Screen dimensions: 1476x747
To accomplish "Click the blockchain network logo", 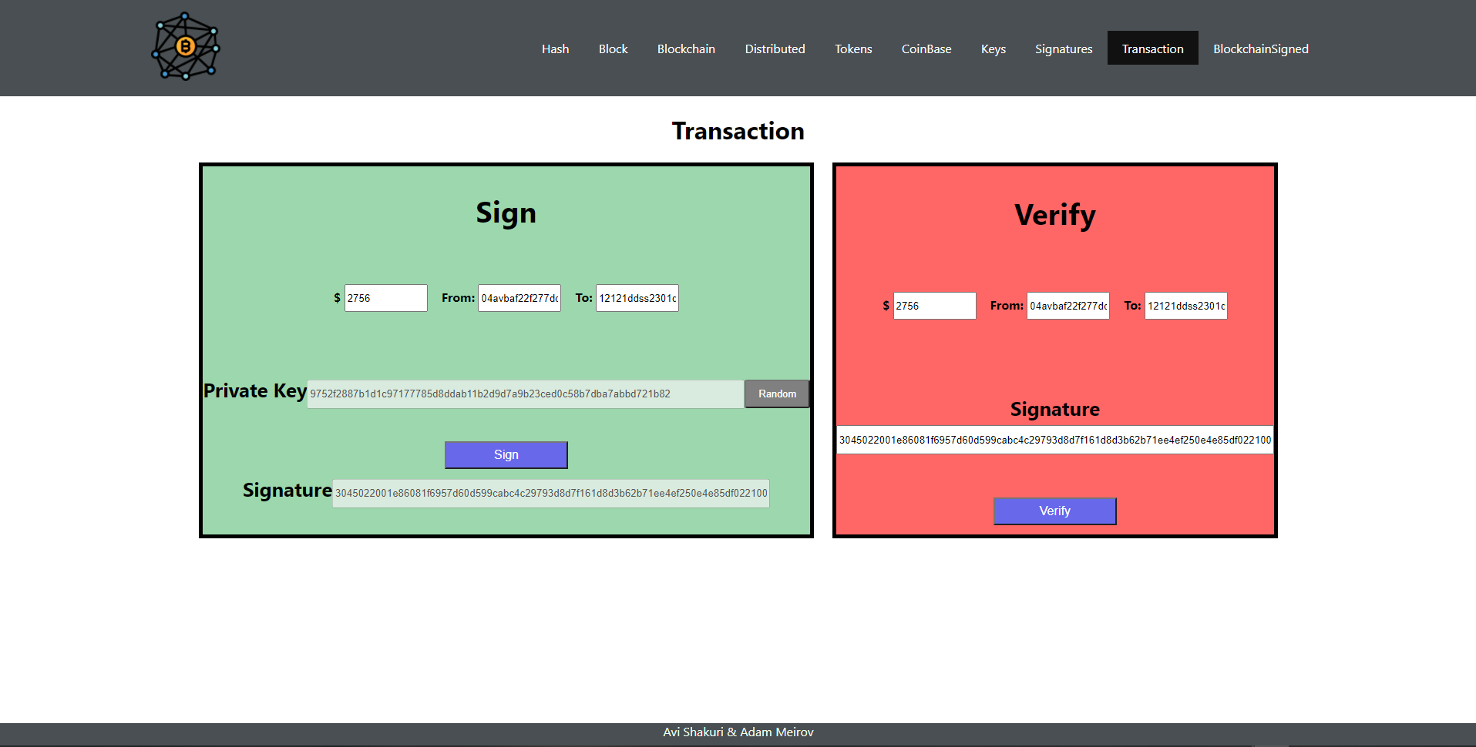I will click(x=184, y=46).
